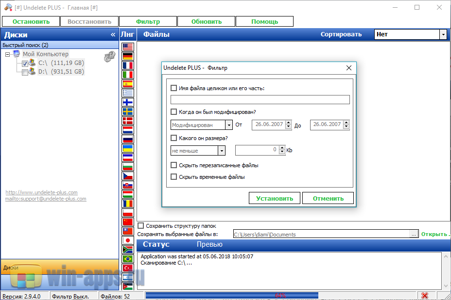Select the United States flag language
The height and width of the screenshot is (300, 451).
pos(128,47)
